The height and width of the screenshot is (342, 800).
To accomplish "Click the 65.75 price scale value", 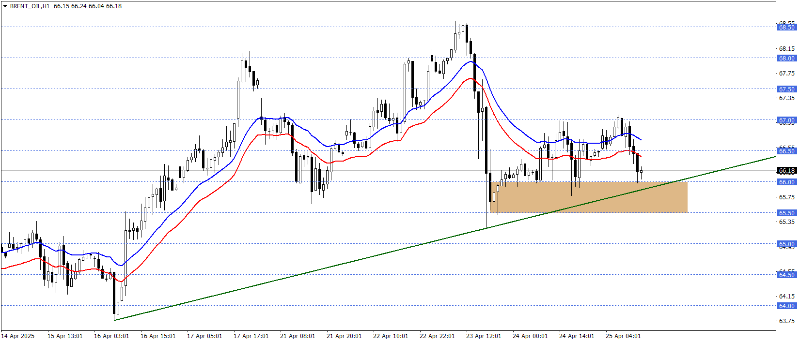I will pyautogui.click(x=786, y=197).
